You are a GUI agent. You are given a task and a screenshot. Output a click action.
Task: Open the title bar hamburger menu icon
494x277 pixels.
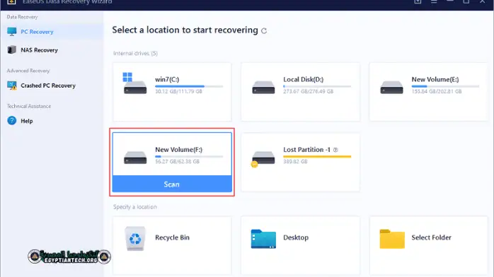coord(434,1)
